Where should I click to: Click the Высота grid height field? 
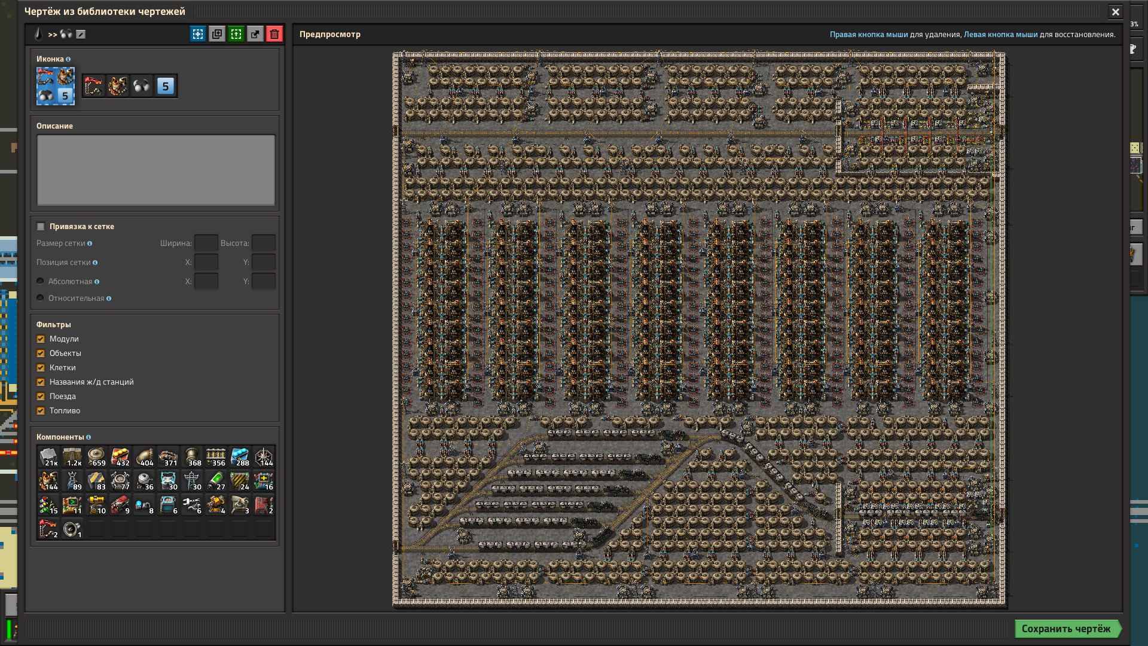(264, 243)
